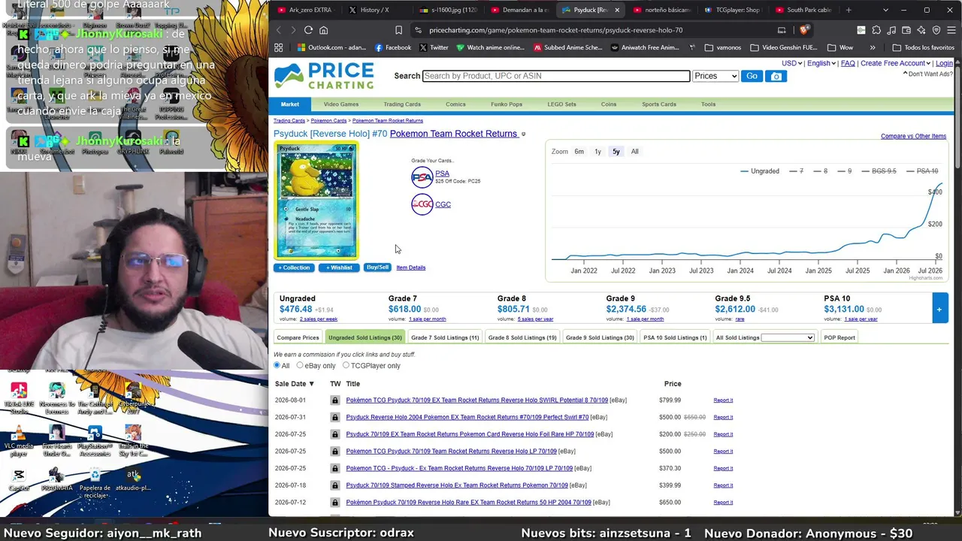This screenshot has height=541, width=962.
Task: Toggle the PSA 10 series in chart legend
Action: (921, 171)
